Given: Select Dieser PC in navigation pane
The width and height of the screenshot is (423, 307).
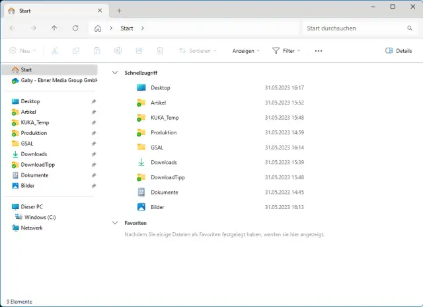Looking at the screenshot, I should coord(32,206).
